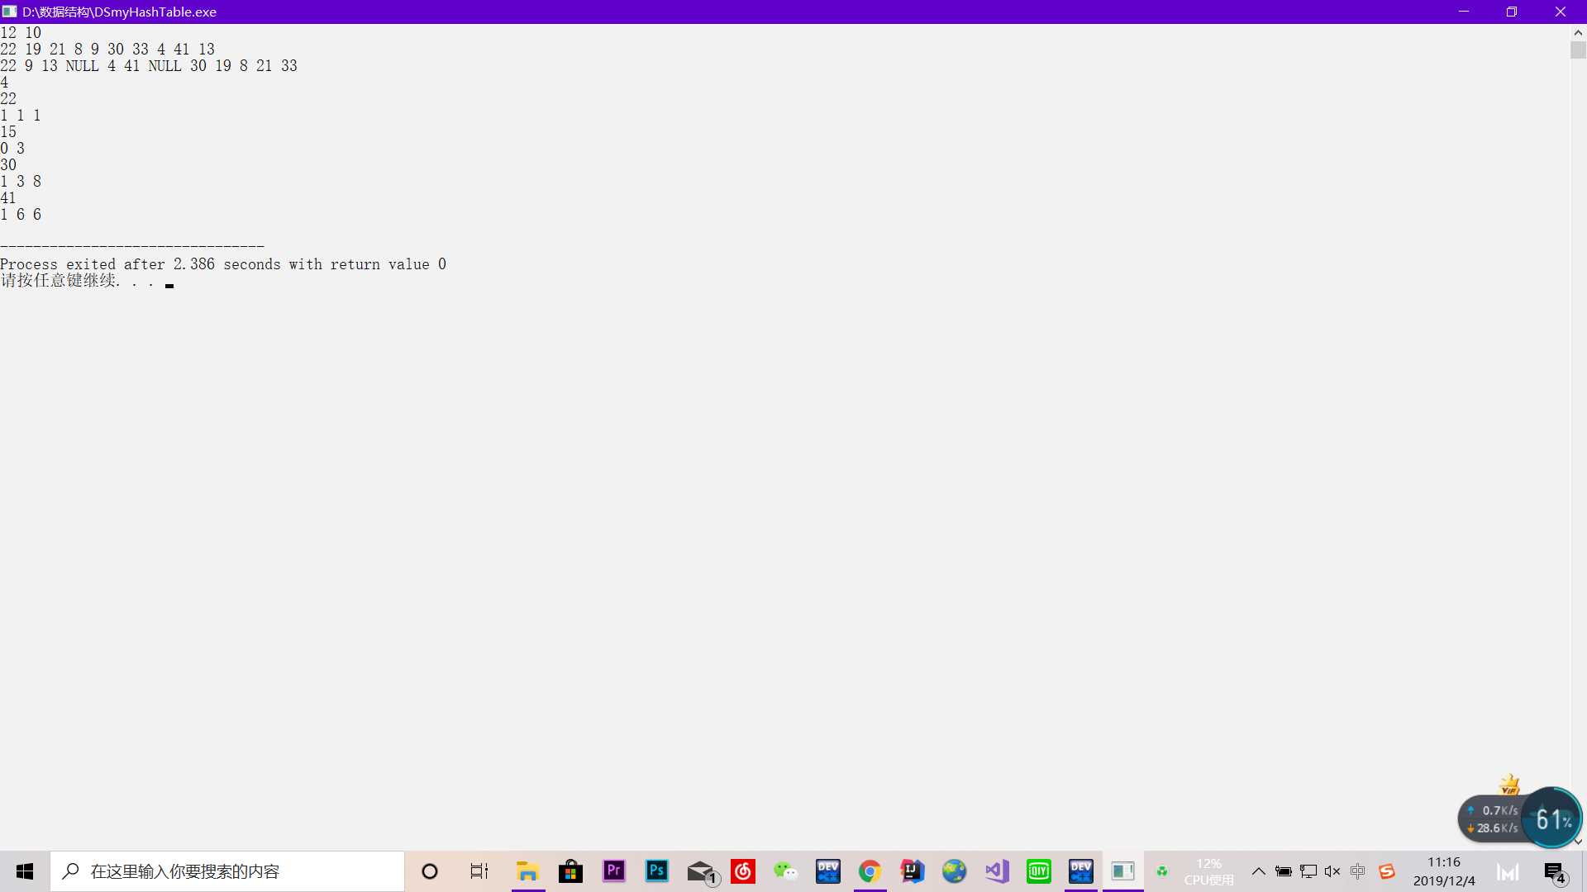Open the clock showing 11:16
The height and width of the screenshot is (892, 1587).
[1444, 871]
